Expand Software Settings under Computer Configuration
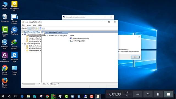The height and width of the screenshot is (99, 176). click(x=25, y=37)
